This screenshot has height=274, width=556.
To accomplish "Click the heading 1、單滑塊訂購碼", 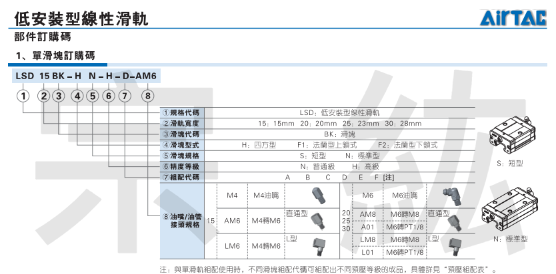I will point(55,56).
